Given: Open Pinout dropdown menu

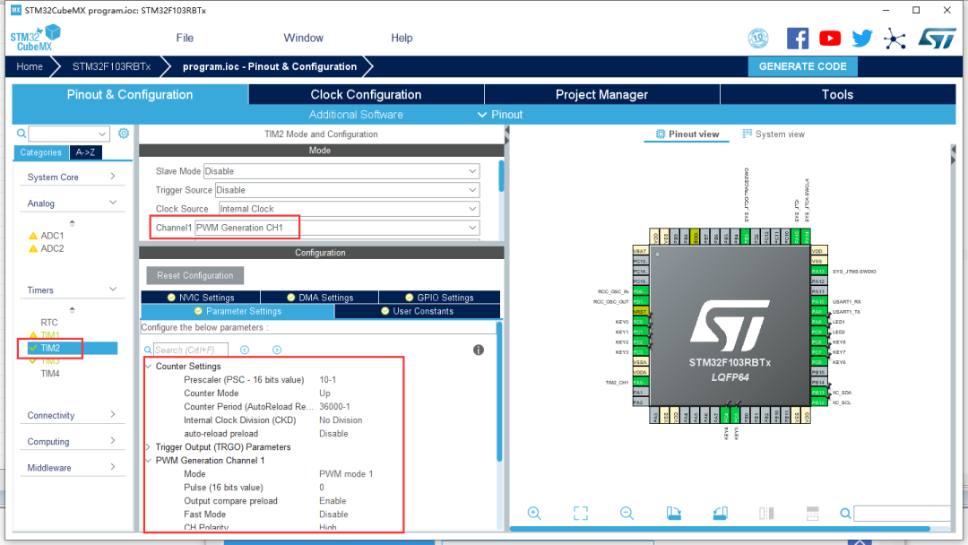Looking at the screenshot, I should pos(500,114).
